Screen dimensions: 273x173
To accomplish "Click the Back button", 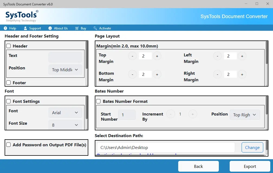I will point(199,166).
